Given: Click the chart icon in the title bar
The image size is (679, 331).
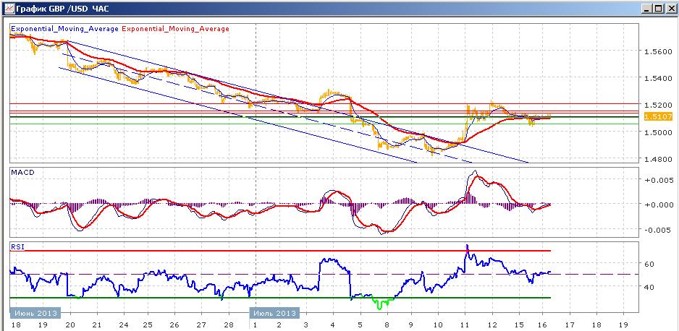Looking at the screenshot, I should [x=8, y=8].
